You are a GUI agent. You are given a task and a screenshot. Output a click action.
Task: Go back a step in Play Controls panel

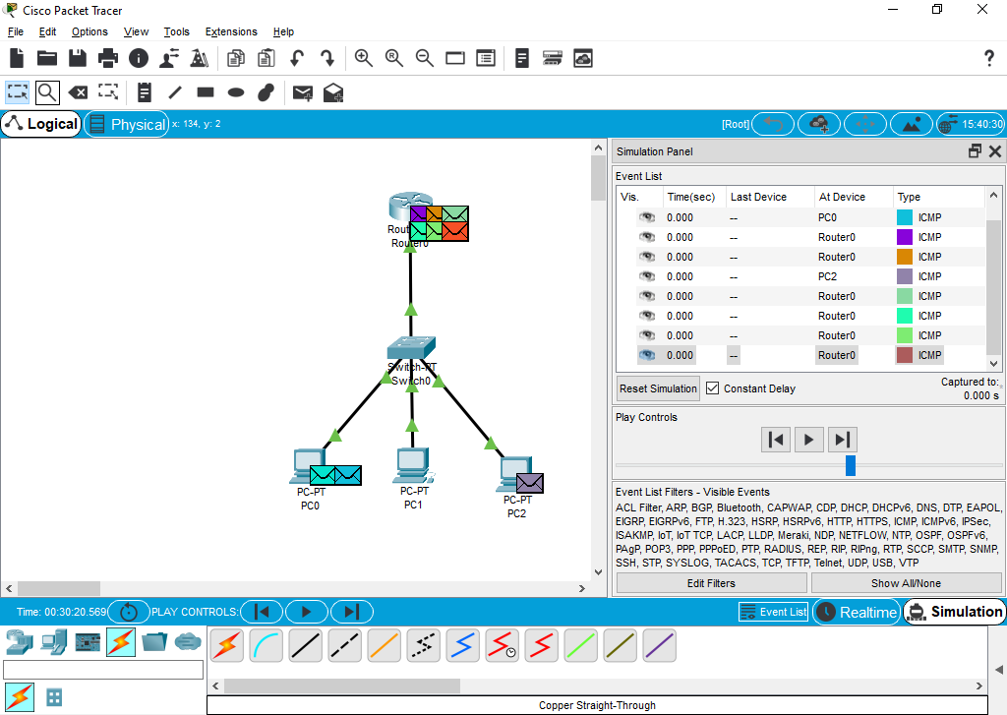775,440
